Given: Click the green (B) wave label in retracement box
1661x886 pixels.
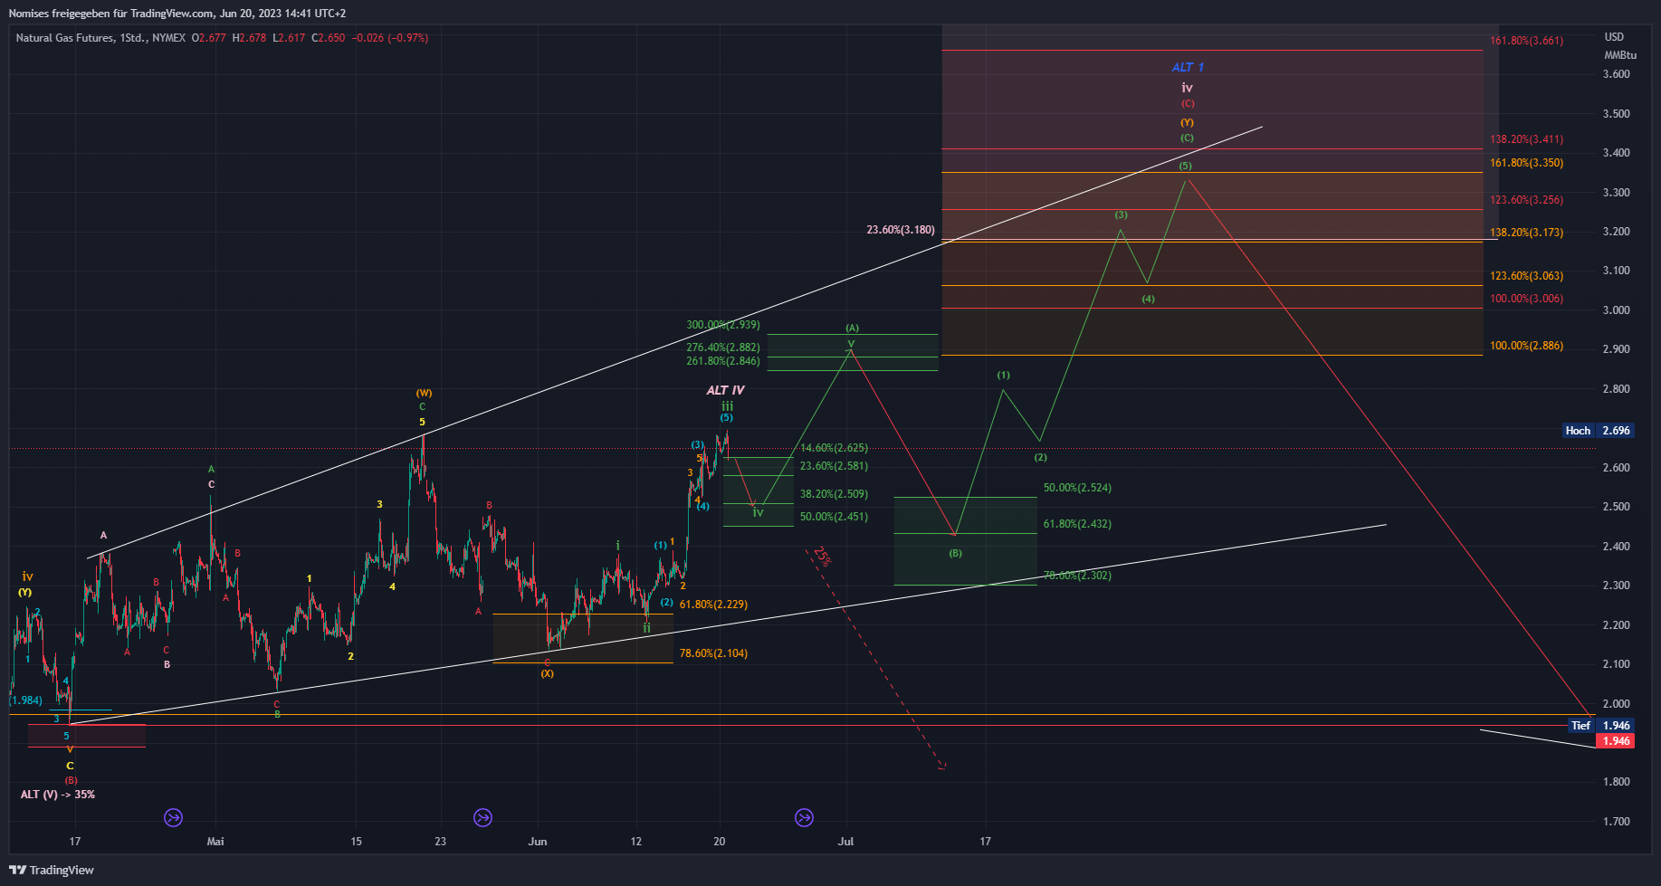Looking at the screenshot, I should pos(955,553).
